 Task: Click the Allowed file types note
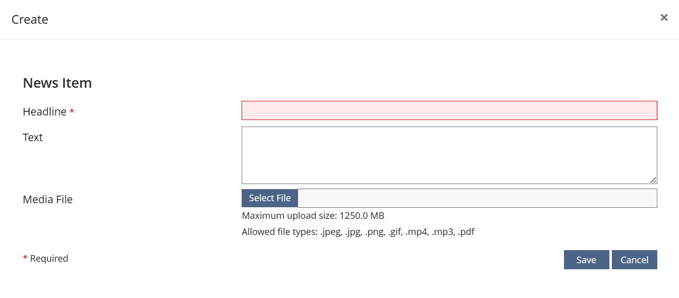(358, 232)
